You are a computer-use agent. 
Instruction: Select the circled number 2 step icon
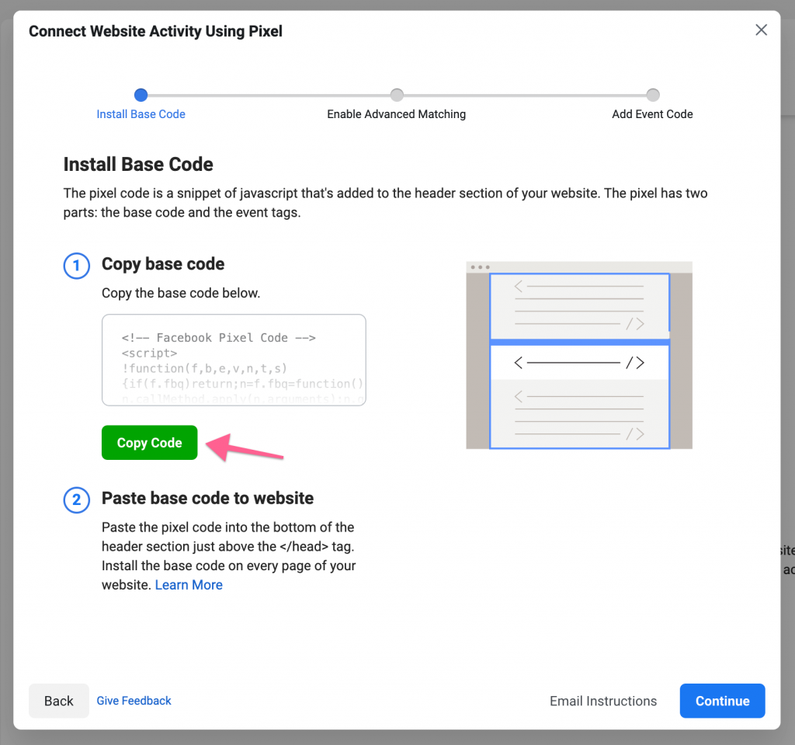(76, 500)
